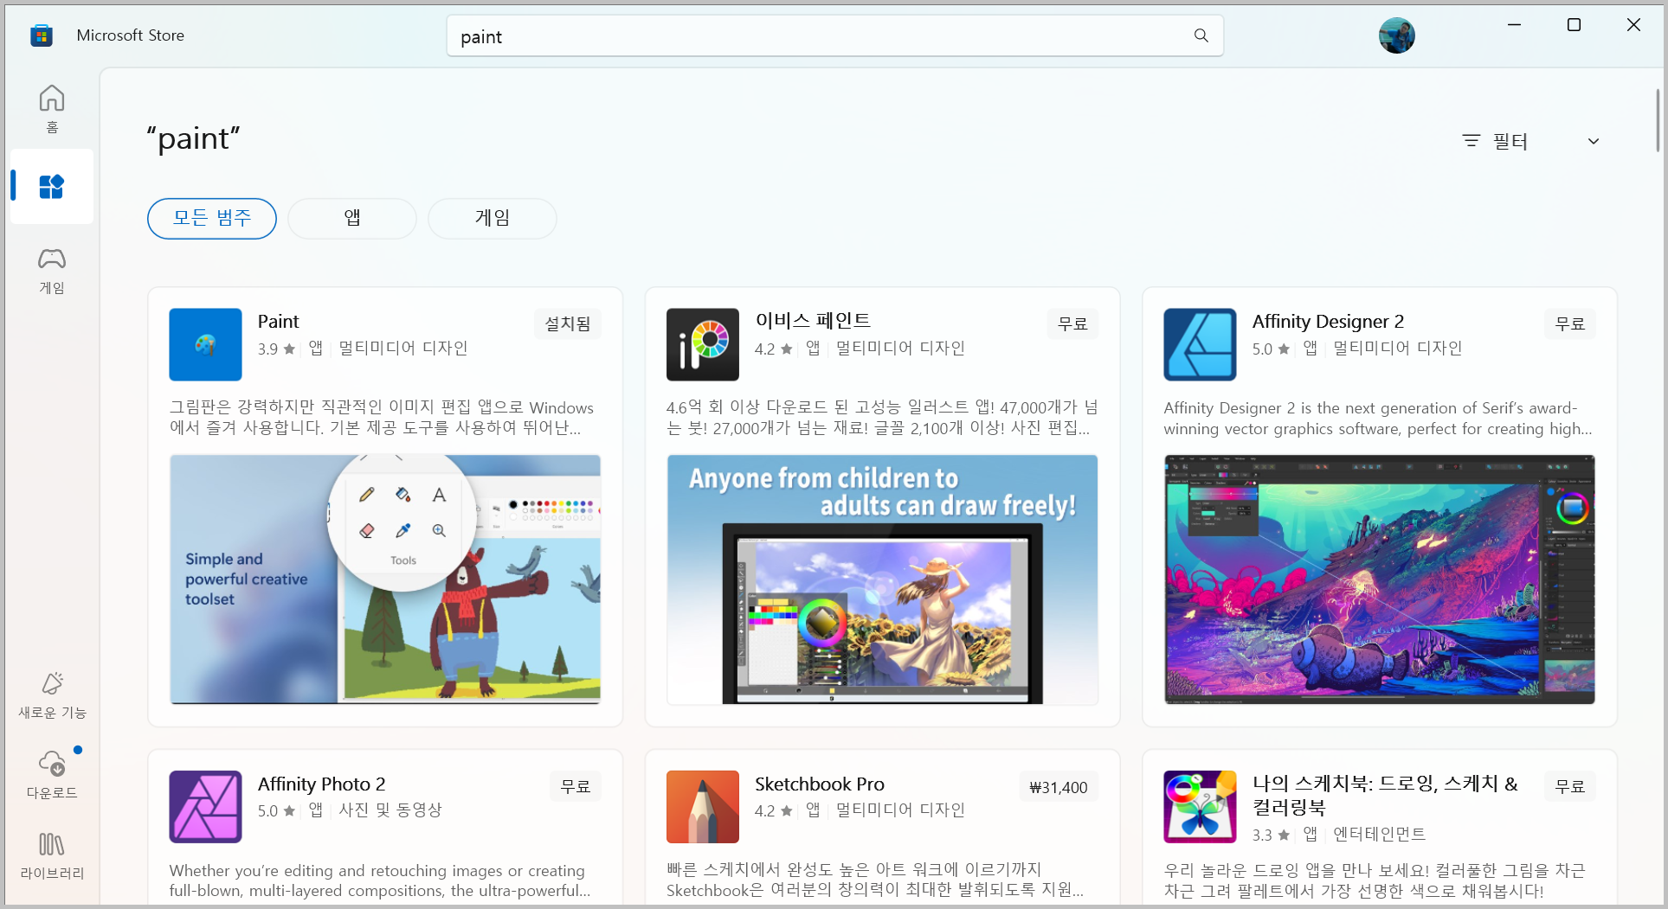Click the vertical scrollbar on the right edge
Screen dimensions: 1668x909
point(1658,119)
